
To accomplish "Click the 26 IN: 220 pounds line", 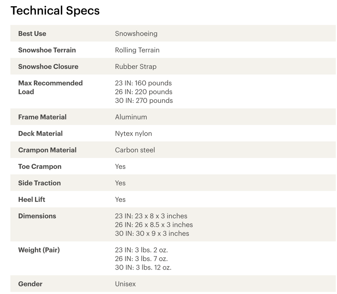I will click(143, 92).
